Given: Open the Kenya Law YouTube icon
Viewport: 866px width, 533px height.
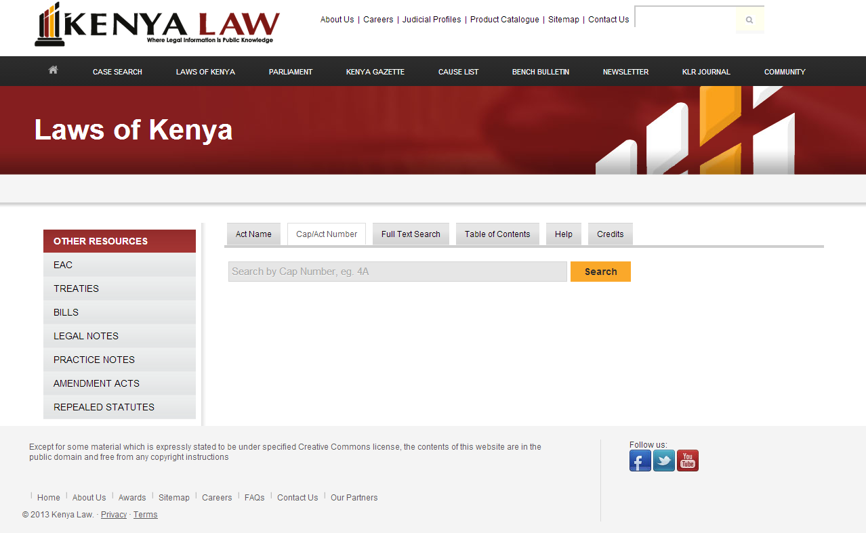Looking at the screenshot, I should click(688, 461).
